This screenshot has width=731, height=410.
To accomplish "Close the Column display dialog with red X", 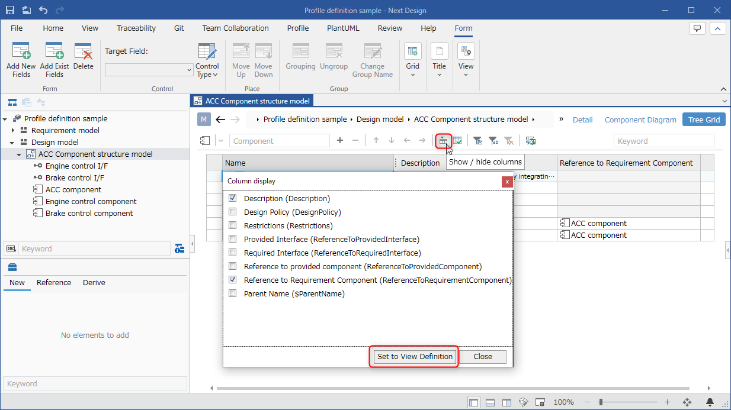I will [x=507, y=182].
